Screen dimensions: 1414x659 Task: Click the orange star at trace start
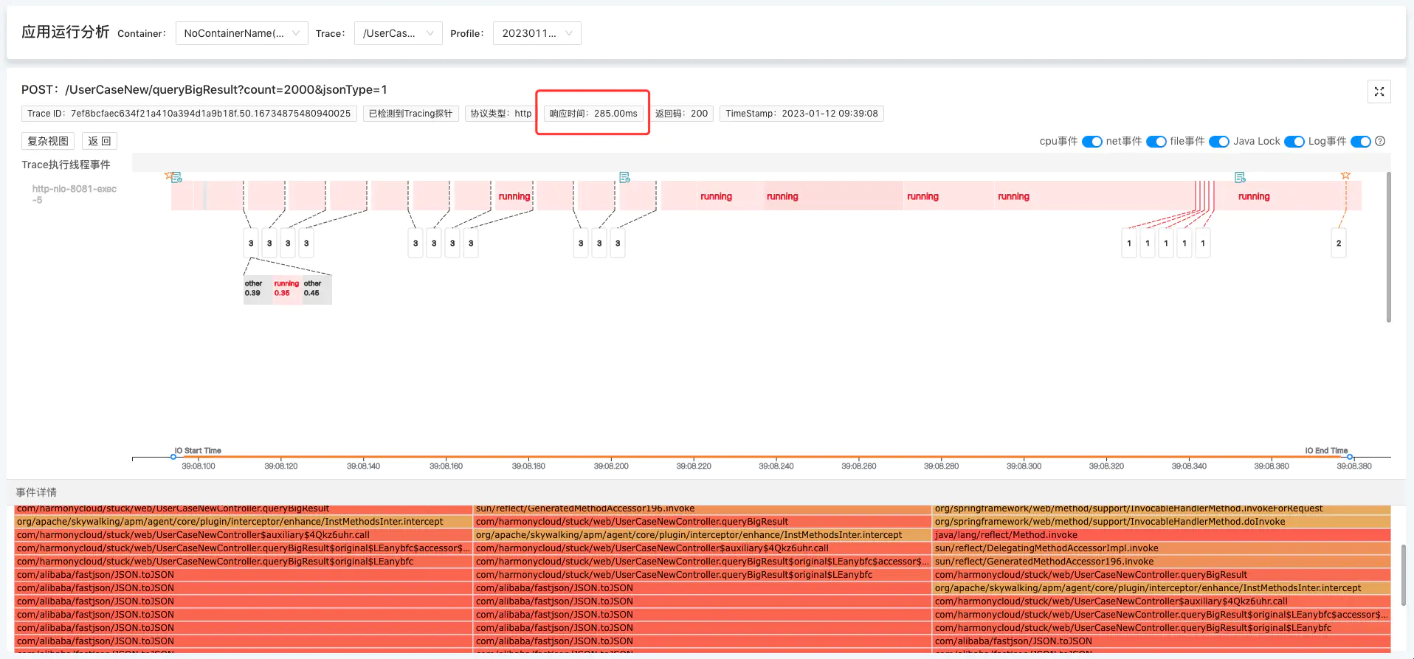[x=168, y=176]
